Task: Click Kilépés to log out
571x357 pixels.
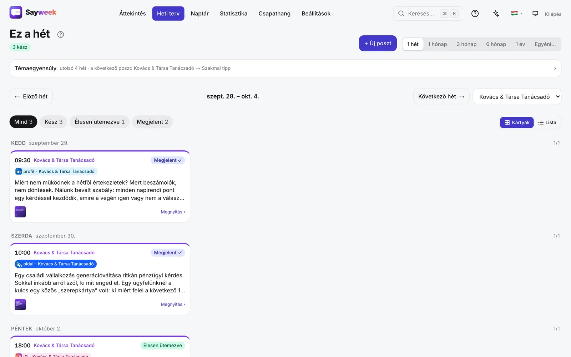Action: (x=553, y=14)
